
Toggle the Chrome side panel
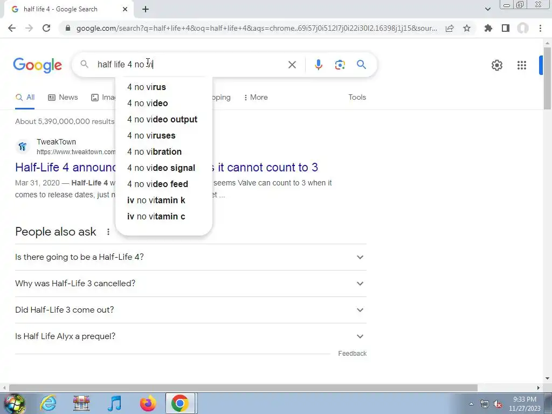coord(506,28)
